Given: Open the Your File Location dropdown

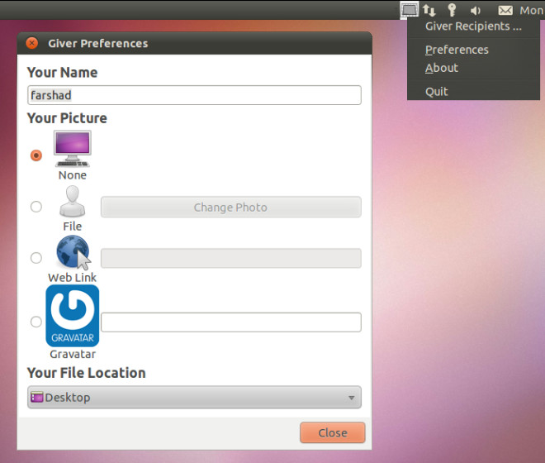Looking at the screenshot, I should tap(194, 397).
